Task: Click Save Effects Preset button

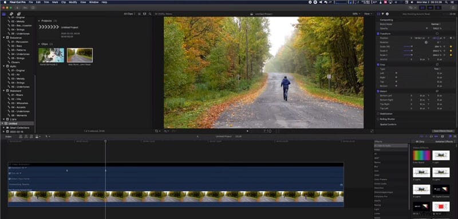Action: click(443, 131)
